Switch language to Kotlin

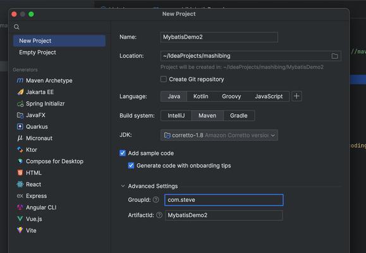[x=201, y=96]
